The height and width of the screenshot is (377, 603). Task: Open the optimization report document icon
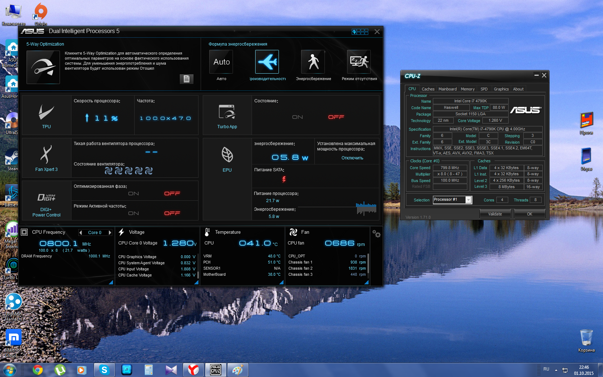[186, 79]
